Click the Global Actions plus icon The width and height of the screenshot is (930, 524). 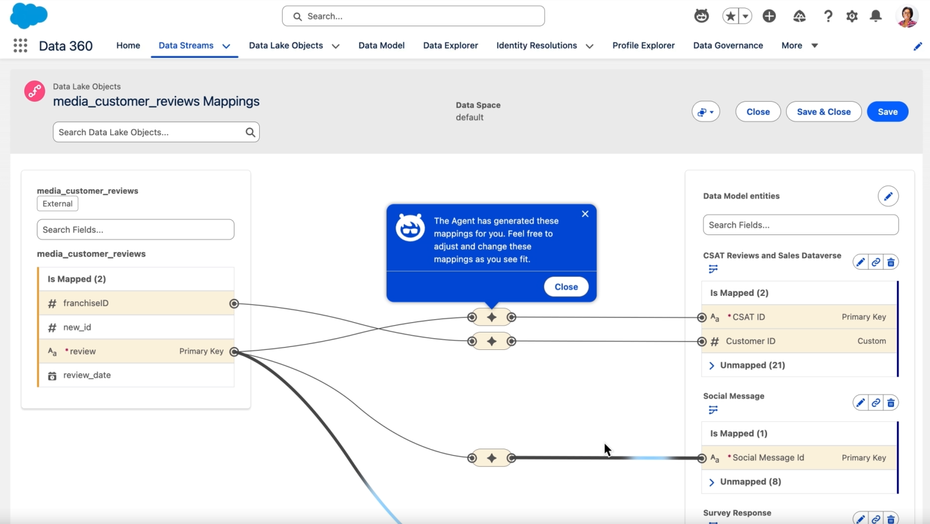[769, 16]
